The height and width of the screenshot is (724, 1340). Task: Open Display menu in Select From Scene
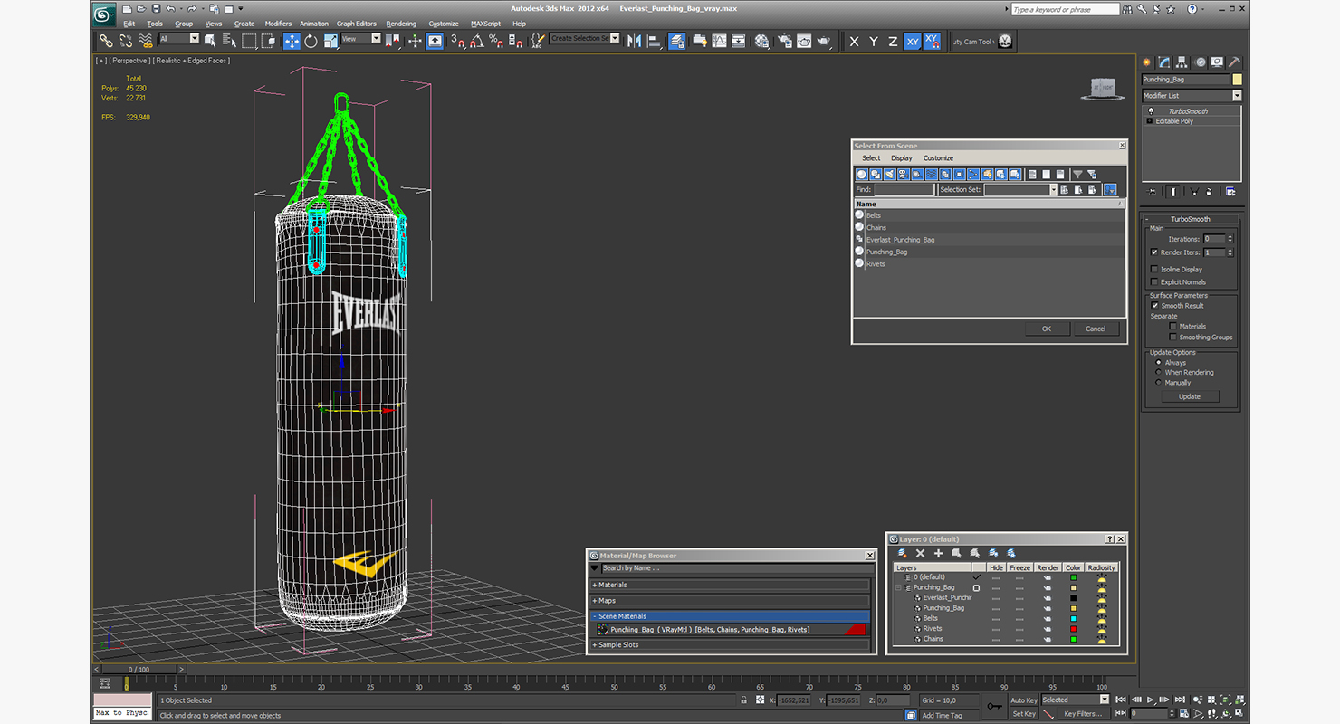902,157
